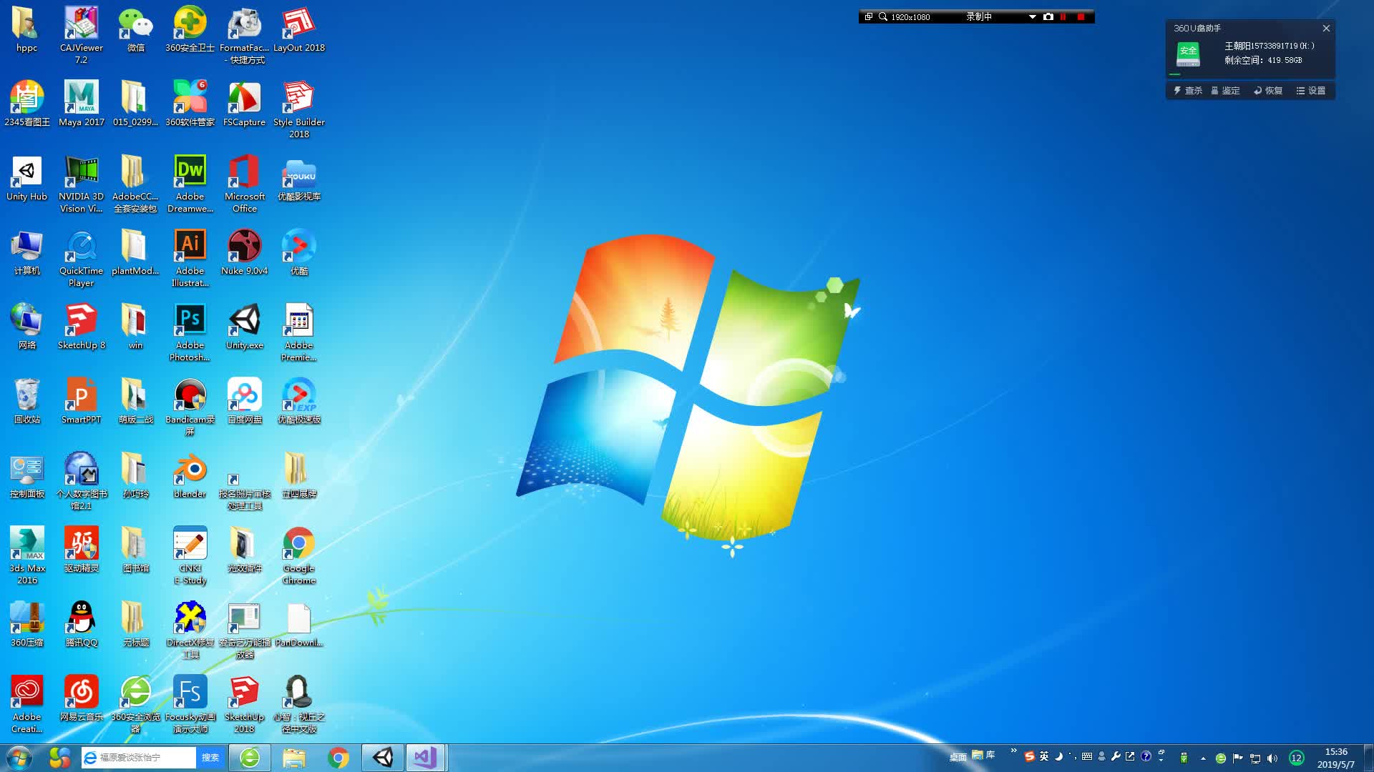
Task: Select the plantMod folder on desktop
Action: 135,253
